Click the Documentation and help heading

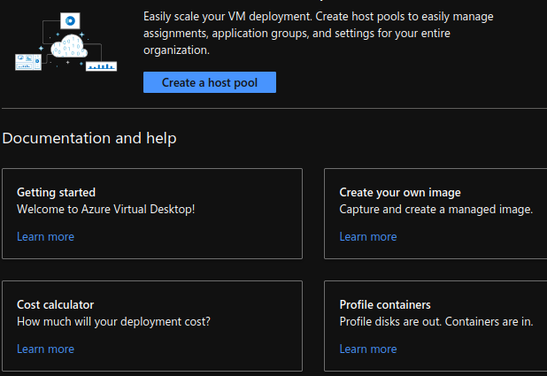click(x=89, y=138)
